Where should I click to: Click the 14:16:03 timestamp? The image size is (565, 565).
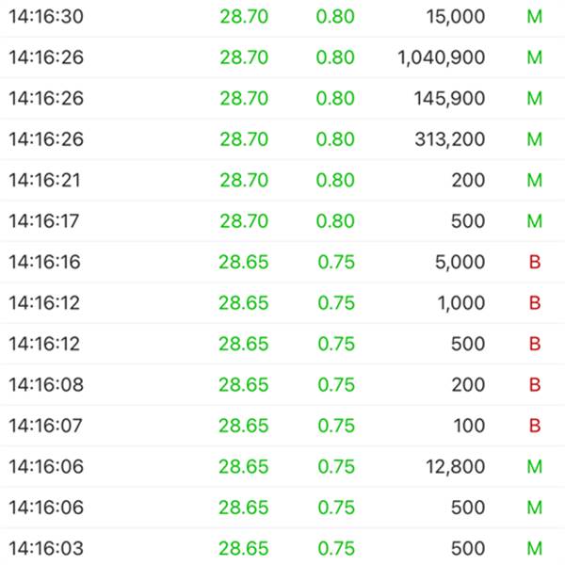[46, 548]
